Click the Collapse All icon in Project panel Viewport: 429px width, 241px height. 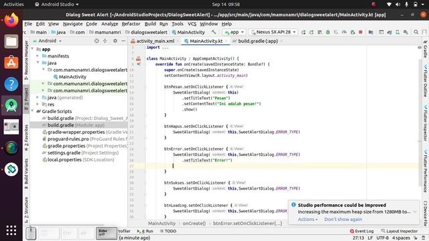pos(105,41)
